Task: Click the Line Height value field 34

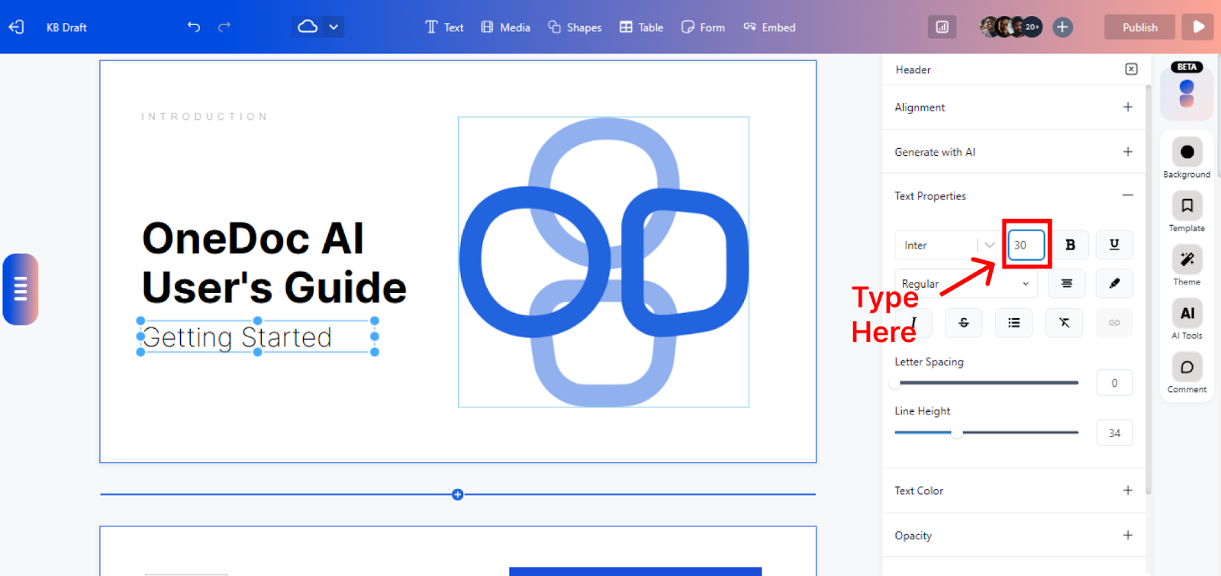Action: 1114,433
